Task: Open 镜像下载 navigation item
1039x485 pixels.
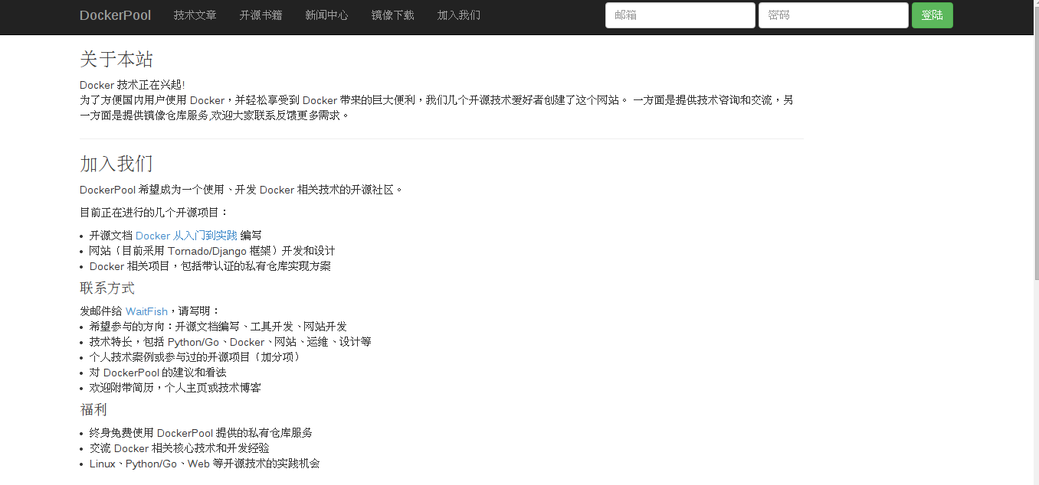Action: coord(392,15)
